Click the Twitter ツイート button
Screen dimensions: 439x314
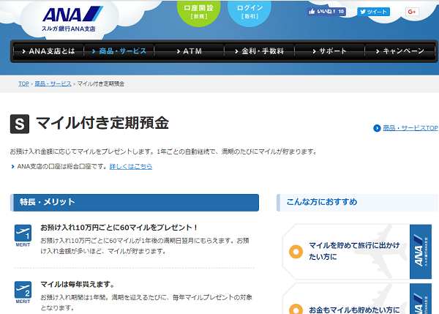pyautogui.click(x=373, y=12)
